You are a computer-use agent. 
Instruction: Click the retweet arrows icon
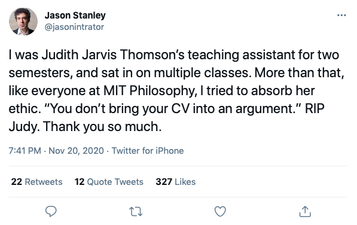click(x=136, y=211)
